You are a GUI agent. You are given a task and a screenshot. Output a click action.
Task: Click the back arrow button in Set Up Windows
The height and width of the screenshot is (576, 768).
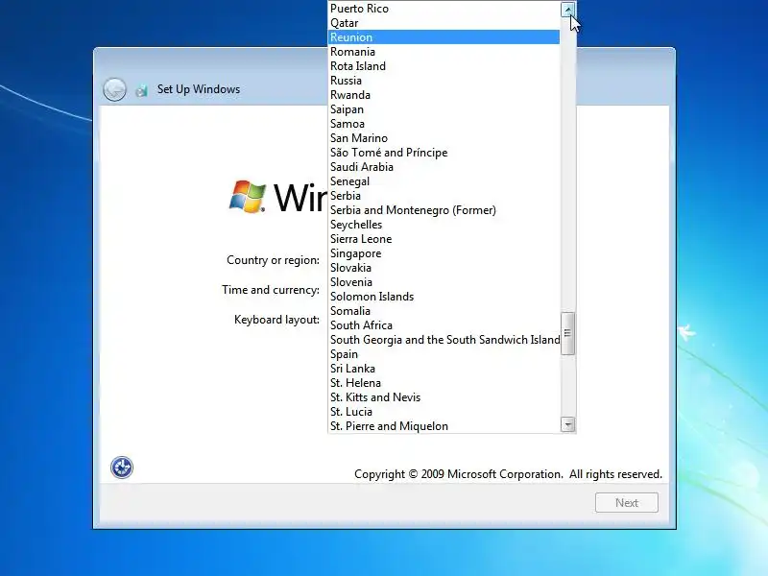tap(114, 89)
